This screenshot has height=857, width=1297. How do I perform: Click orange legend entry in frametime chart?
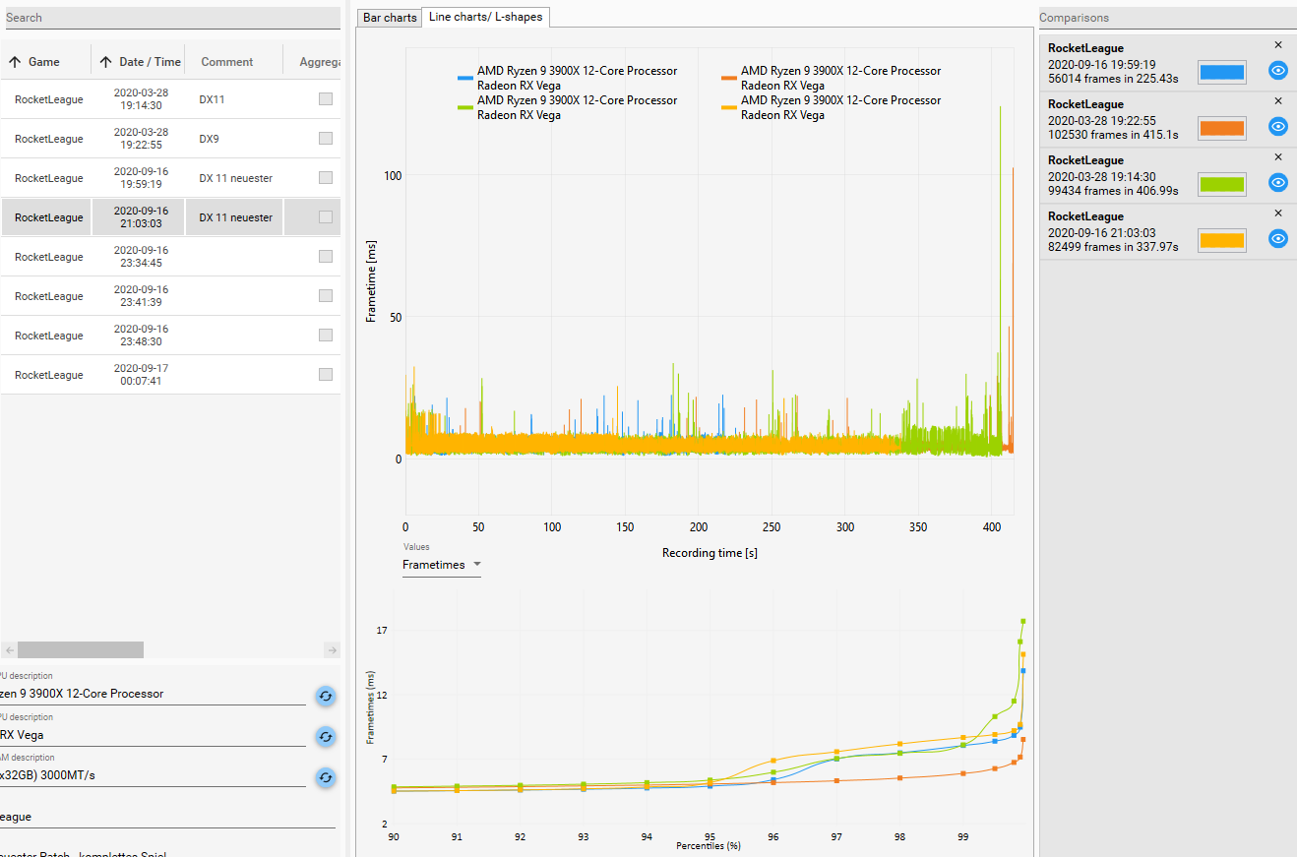(x=832, y=78)
